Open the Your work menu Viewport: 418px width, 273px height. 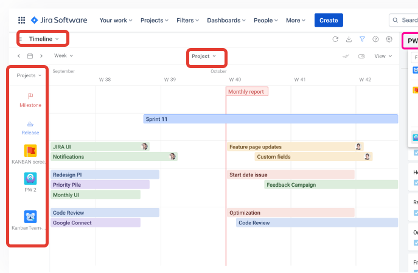tap(116, 21)
